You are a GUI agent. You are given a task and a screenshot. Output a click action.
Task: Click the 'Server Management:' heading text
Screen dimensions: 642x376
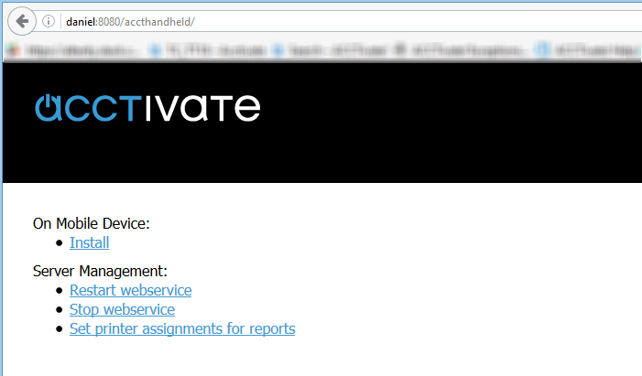coord(100,271)
